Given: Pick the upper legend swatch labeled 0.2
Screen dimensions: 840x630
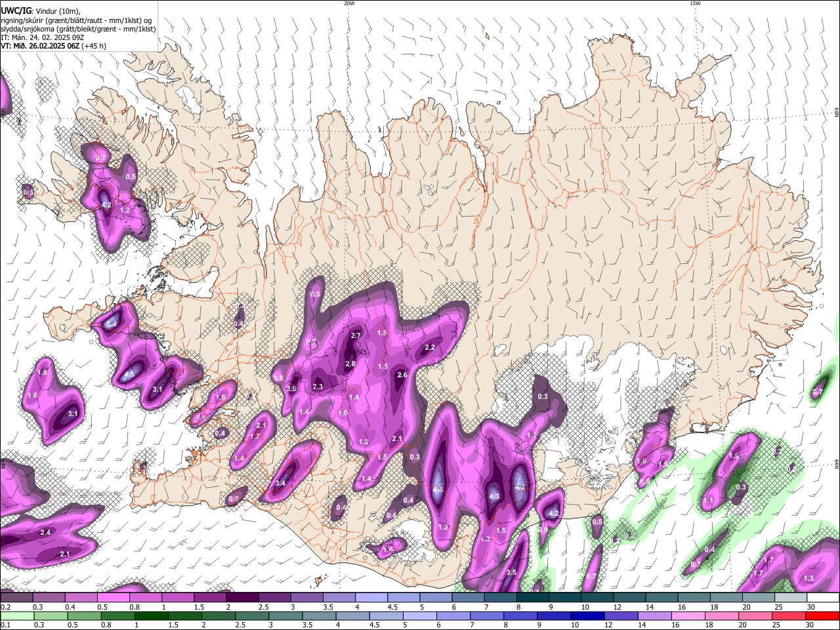Looking at the screenshot, I should tap(16, 598).
